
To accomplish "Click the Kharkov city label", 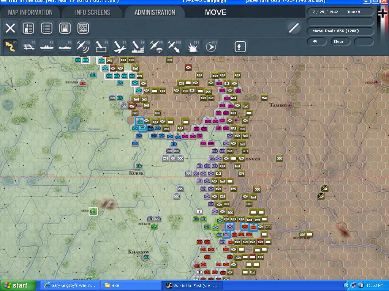I will coord(139,252).
